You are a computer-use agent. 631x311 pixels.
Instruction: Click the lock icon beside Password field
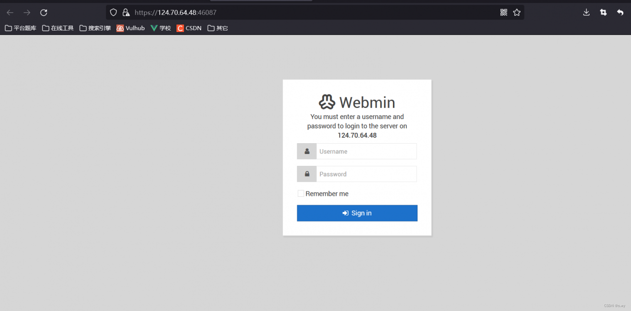pyautogui.click(x=307, y=174)
